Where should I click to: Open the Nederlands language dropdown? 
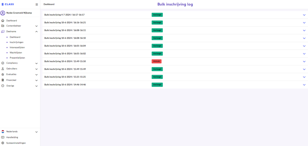pyautogui.click(x=36, y=132)
